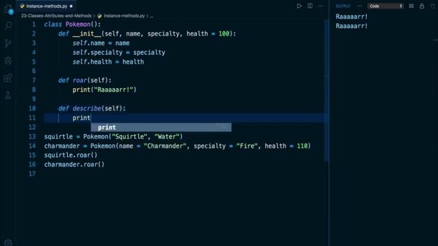Click the def roar(self) line
Viewport: 438px width, 246px height.
tap(85, 81)
